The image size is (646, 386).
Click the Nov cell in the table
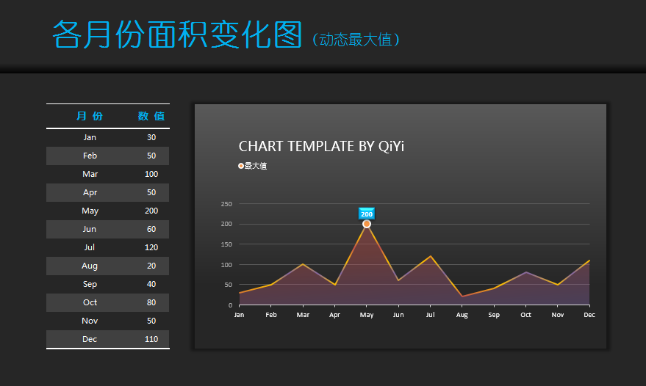tap(90, 321)
